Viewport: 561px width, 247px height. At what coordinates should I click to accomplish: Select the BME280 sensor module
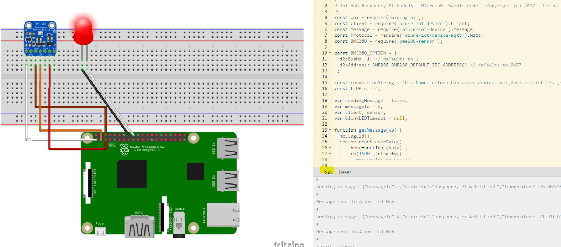(x=40, y=38)
